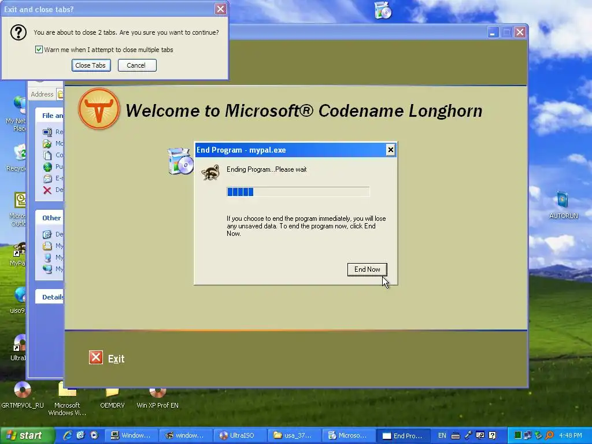Close the Longhorn welcome window

520,32
